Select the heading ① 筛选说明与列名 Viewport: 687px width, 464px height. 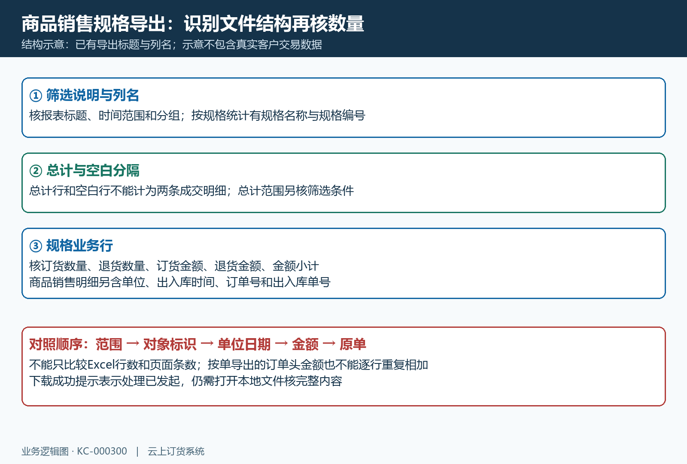(84, 95)
